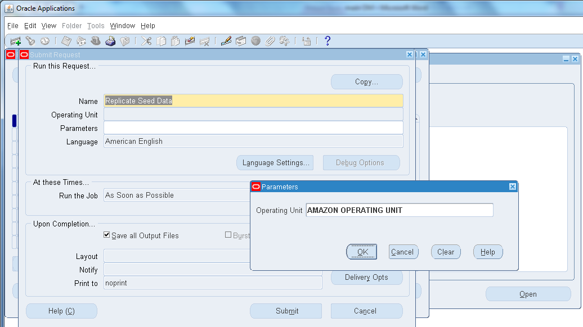
Task: Click Open in the background window
Action: tap(528, 294)
